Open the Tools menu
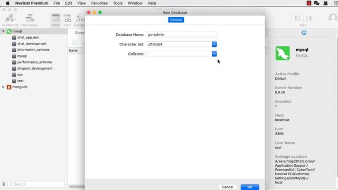 coord(118,3)
